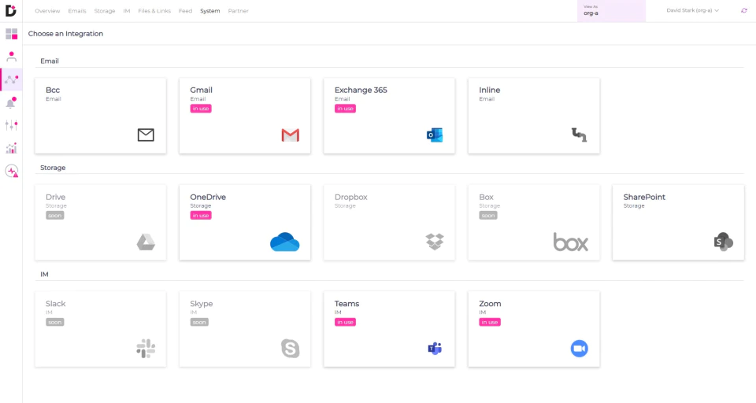Open the Storage tab in top navigation
The height and width of the screenshot is (403, 756).
pos(105,10)
